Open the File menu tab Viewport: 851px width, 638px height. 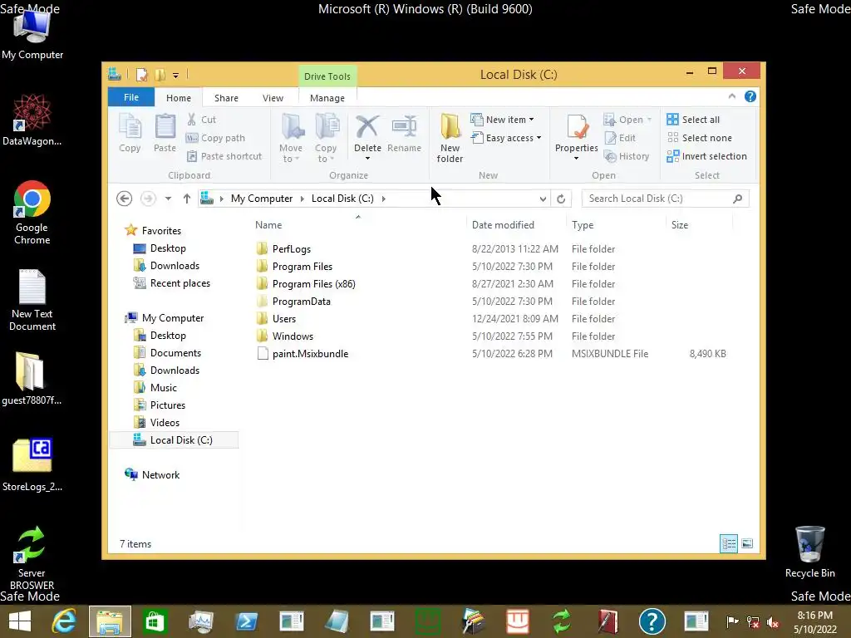[130, 97]
